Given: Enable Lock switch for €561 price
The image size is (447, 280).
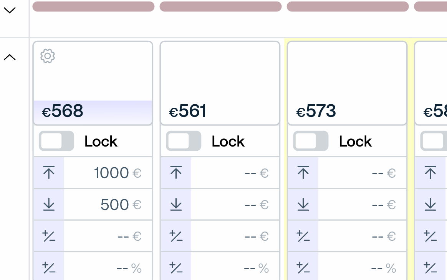Looking at the screenshot, I should click(x=184, y=141).
